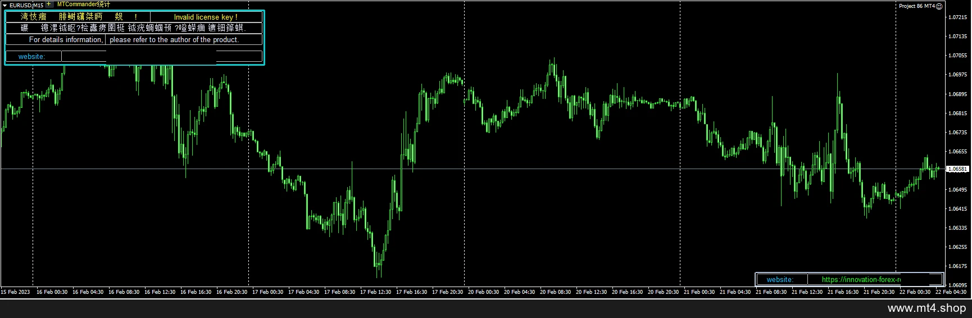Click '21 Feb 00:30' on the time axis
This screenshot has height=318, width=972.
click(x=699, y=292)
